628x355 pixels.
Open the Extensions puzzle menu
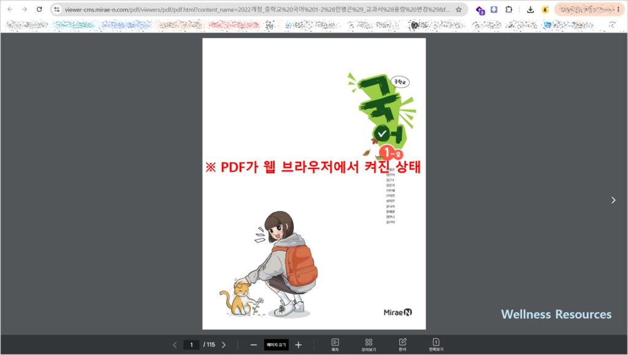(508, 9)
